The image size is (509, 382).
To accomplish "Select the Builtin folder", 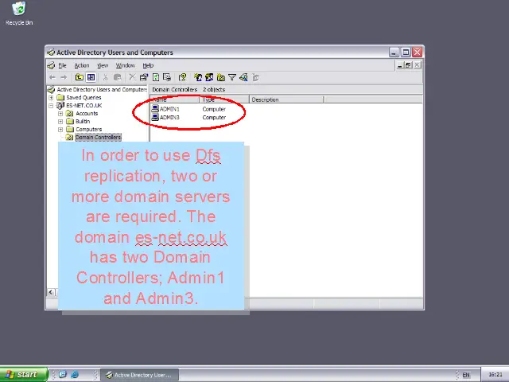I will click(83, 122).
